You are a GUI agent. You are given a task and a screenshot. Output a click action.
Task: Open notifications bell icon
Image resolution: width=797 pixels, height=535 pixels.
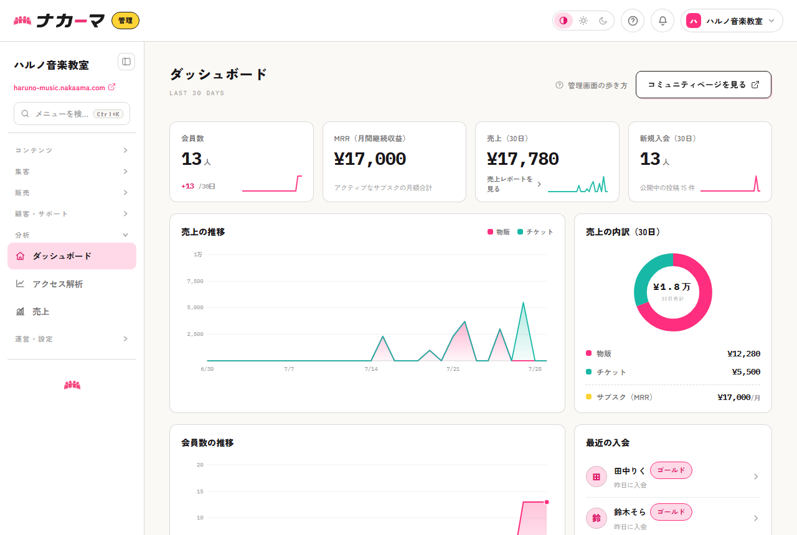(x=663, y=21)
